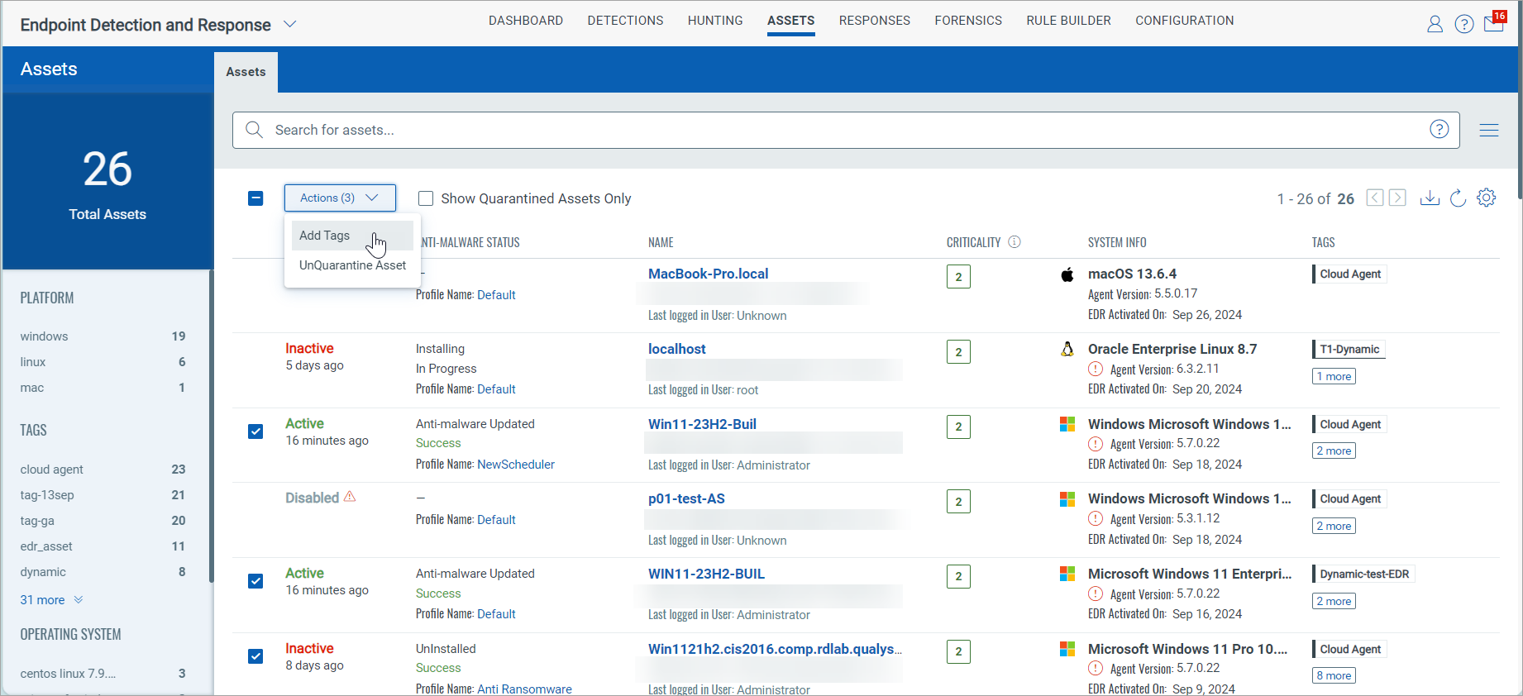1523x696 pixels.
Task: Expand 8 more tags for Win1121h2
Action: pyautogui.click(x=1334, y=675)
